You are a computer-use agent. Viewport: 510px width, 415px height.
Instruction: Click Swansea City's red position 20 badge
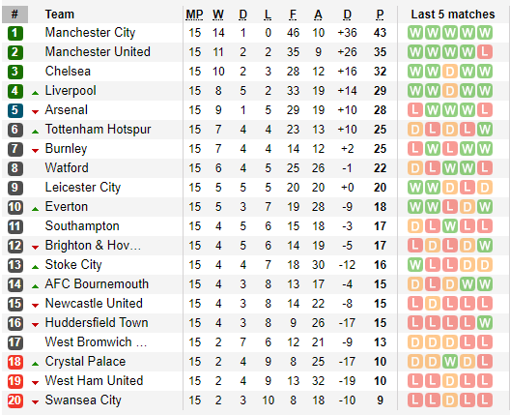tap(14, 400)
